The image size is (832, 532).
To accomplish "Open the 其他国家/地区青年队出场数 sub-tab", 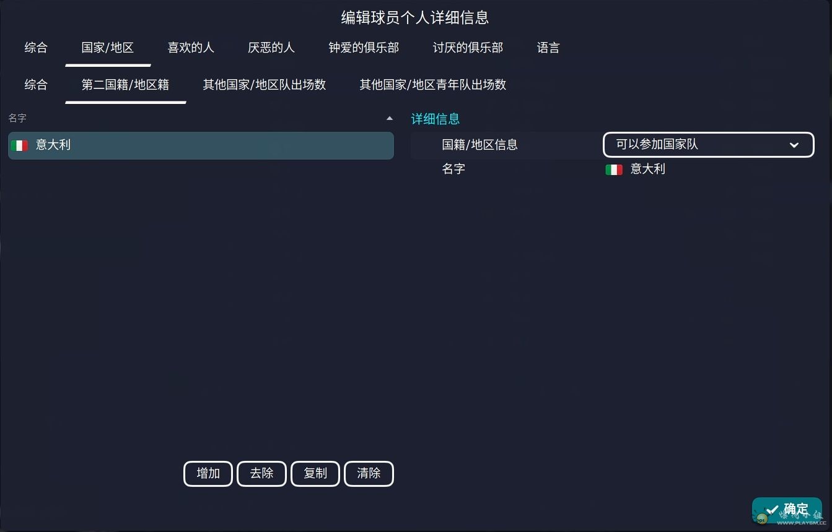I will point(433,85).
